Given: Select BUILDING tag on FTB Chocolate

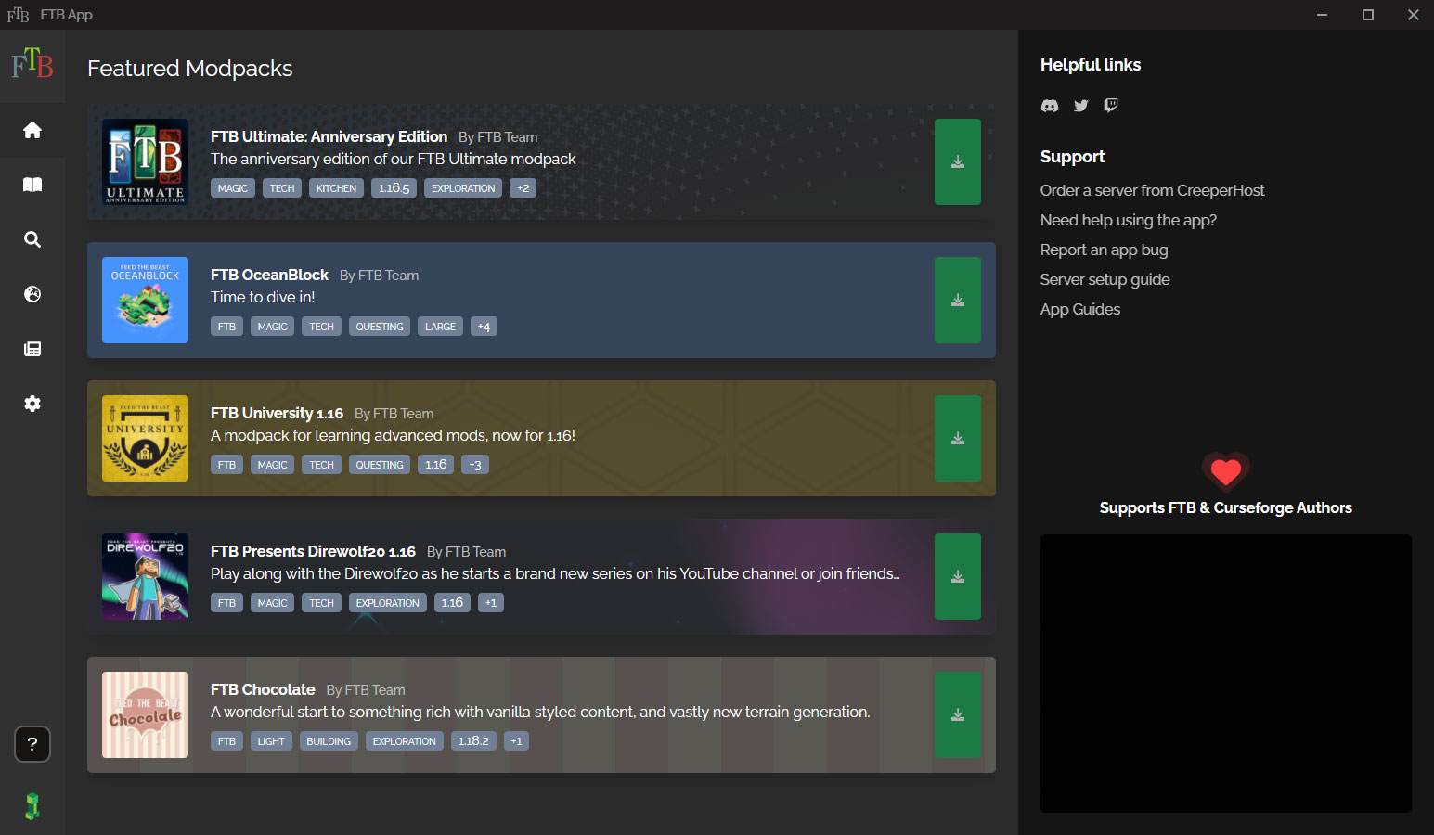Looking at the screenshot, I should tap(329, 741).
